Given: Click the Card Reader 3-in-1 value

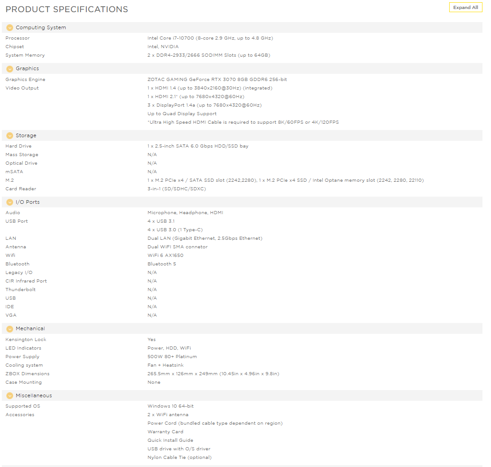Looking at the screenshot, I should pos(177,189).
